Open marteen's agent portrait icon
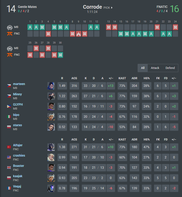Image resolution: width=182 pixels, height=197 pixels. click(51, 86)
